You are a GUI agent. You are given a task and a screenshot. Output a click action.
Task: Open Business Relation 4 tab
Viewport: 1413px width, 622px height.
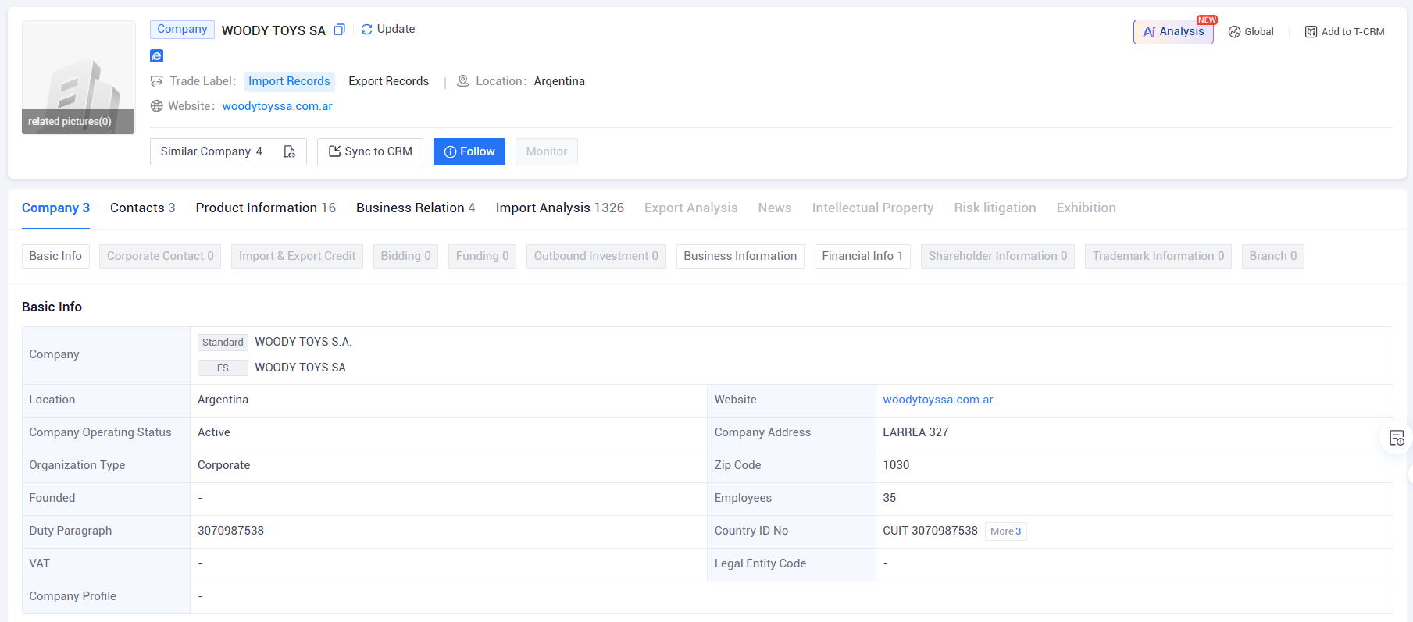416,208
